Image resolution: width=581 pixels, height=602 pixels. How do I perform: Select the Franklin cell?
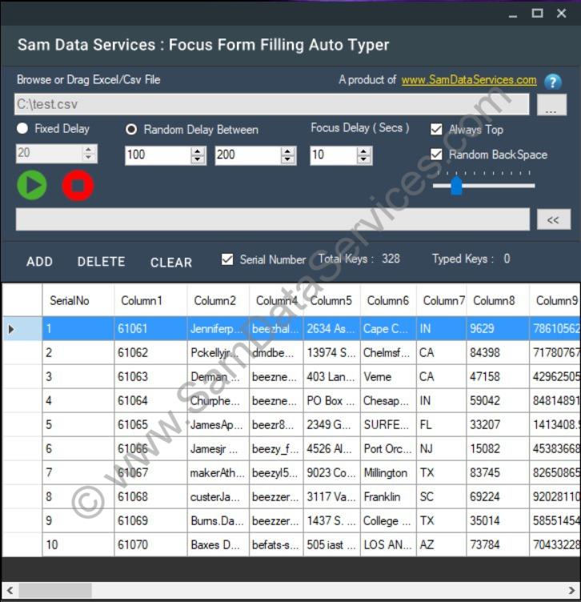[x=388, y=496]
